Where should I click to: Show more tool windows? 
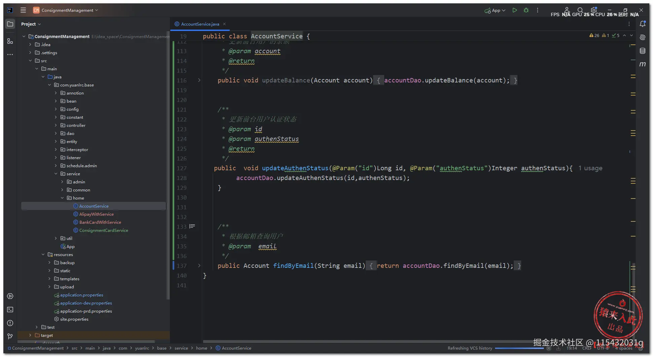10,55
